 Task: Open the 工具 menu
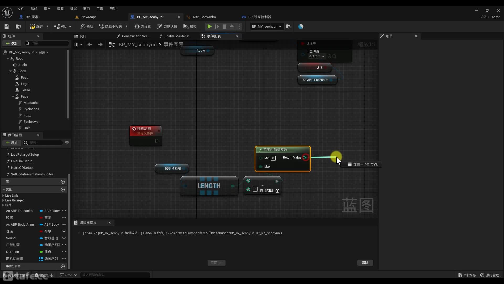(100, 9)
